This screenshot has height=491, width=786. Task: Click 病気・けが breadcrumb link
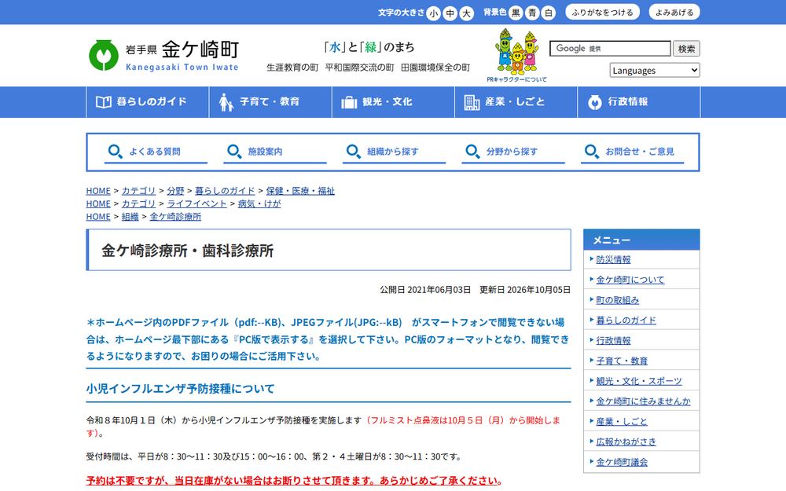point(259,204)
